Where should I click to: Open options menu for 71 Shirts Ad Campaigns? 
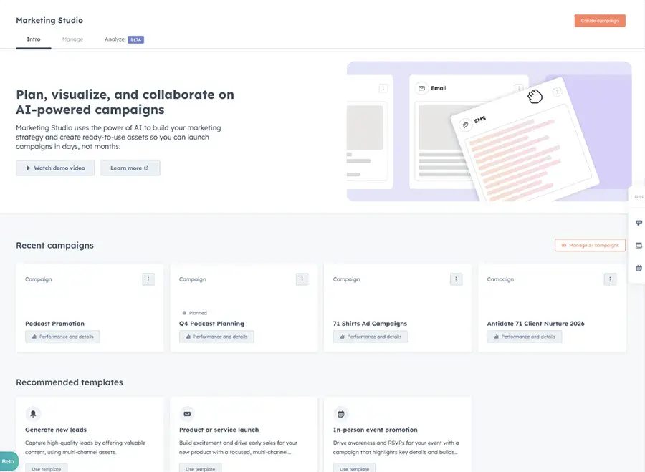click(x=457, y=279)
